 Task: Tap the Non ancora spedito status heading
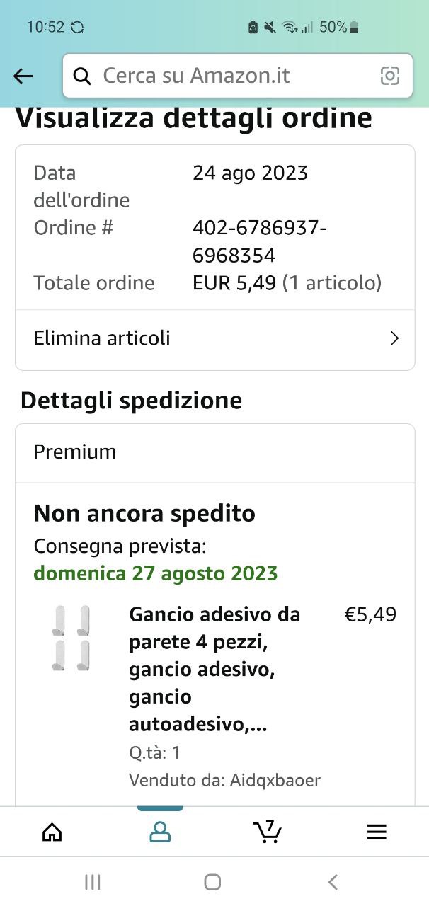pos(144,513)
